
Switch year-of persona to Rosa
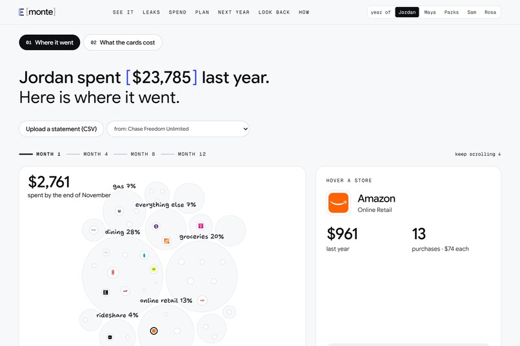(490, 12)
